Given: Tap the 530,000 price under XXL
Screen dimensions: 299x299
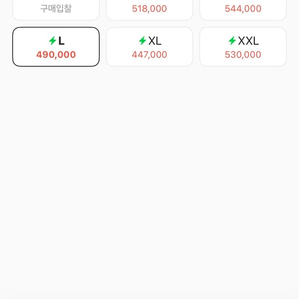Looking at the screenshot, I should tap(243, 55).
